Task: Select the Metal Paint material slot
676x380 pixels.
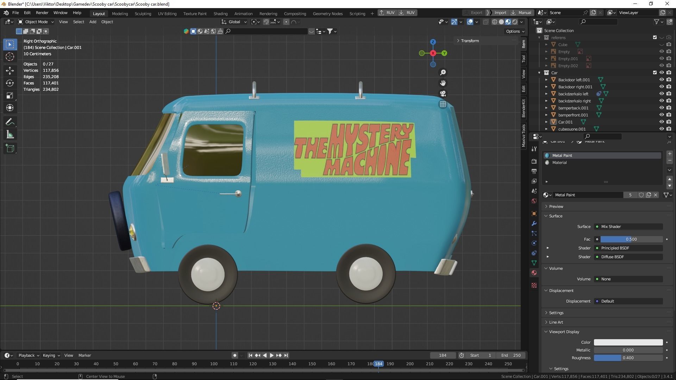Action: click(602, 156)
